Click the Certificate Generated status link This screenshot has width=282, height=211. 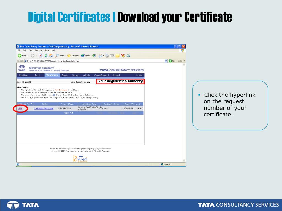tap(44, 108)
